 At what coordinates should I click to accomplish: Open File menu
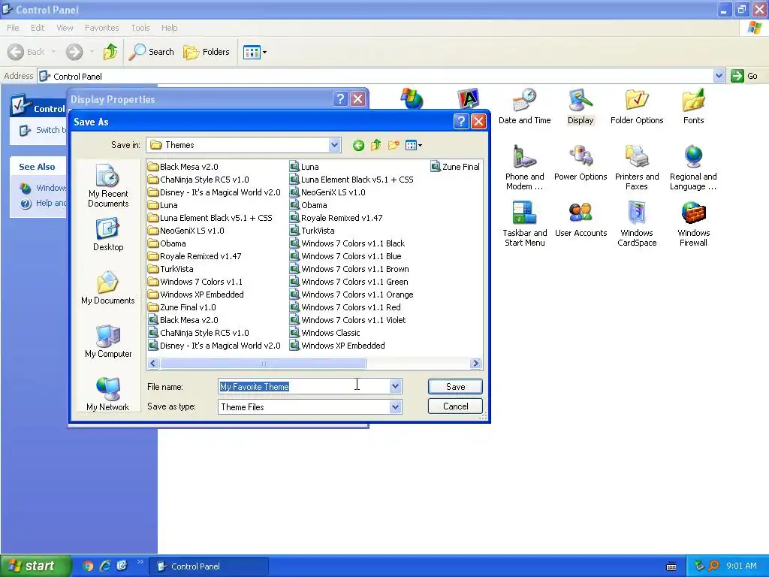coord(13,28)
